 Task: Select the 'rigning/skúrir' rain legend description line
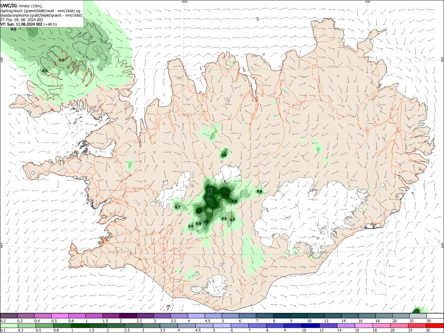41,10
